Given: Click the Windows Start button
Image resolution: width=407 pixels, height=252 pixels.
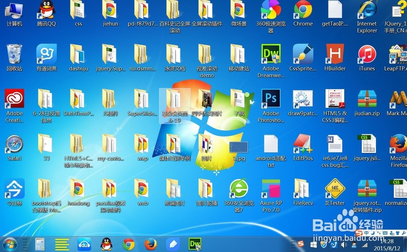Looking at the screenshot, I should [x=10, y=244].
